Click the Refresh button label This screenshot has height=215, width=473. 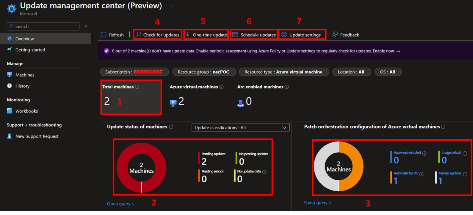click(x=116, y=35)
